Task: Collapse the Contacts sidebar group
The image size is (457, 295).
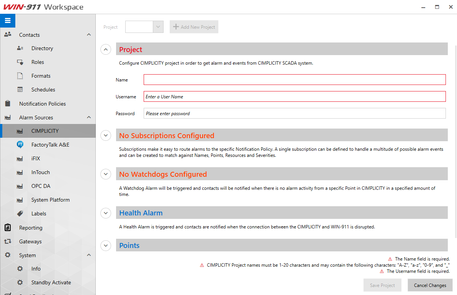Action: [89, 35]
